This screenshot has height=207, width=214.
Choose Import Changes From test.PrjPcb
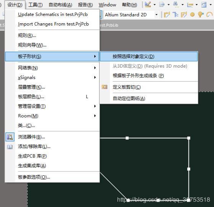tap(52, 24)
